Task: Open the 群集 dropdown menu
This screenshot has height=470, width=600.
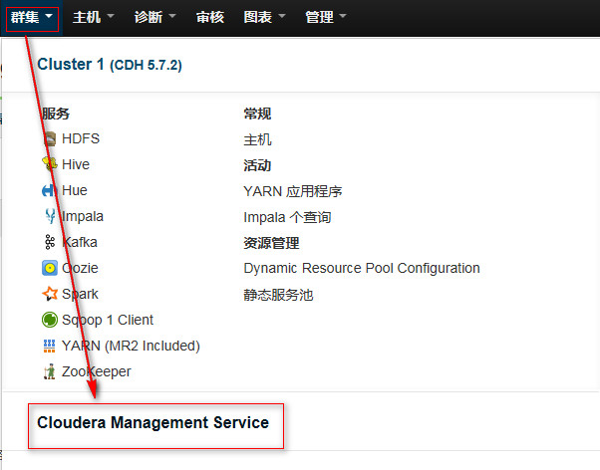Action: click(x=32, y=18)
